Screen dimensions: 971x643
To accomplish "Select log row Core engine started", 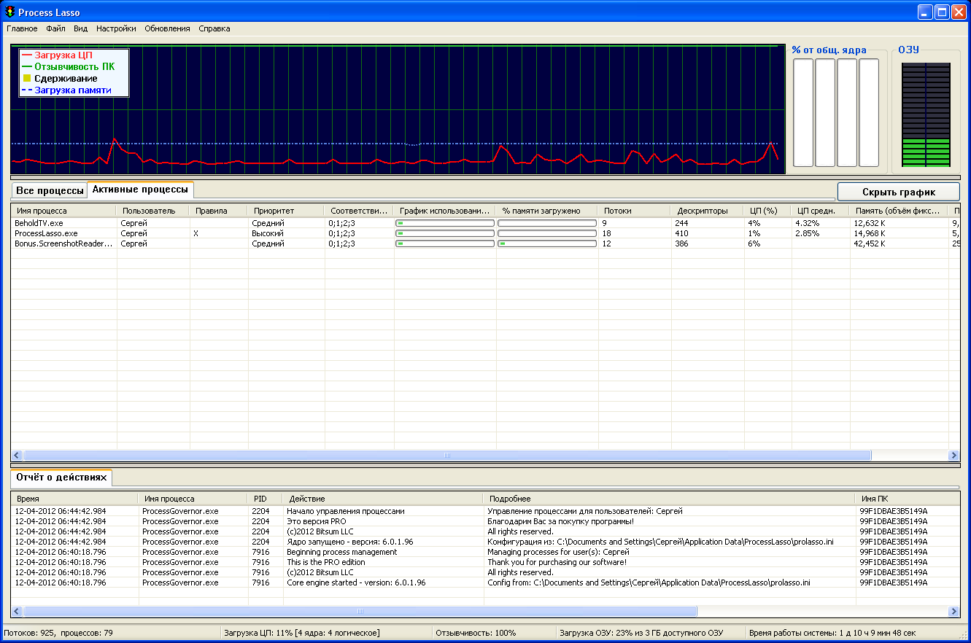I will 485,582.
